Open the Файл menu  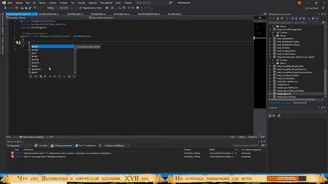coord(10,3)
